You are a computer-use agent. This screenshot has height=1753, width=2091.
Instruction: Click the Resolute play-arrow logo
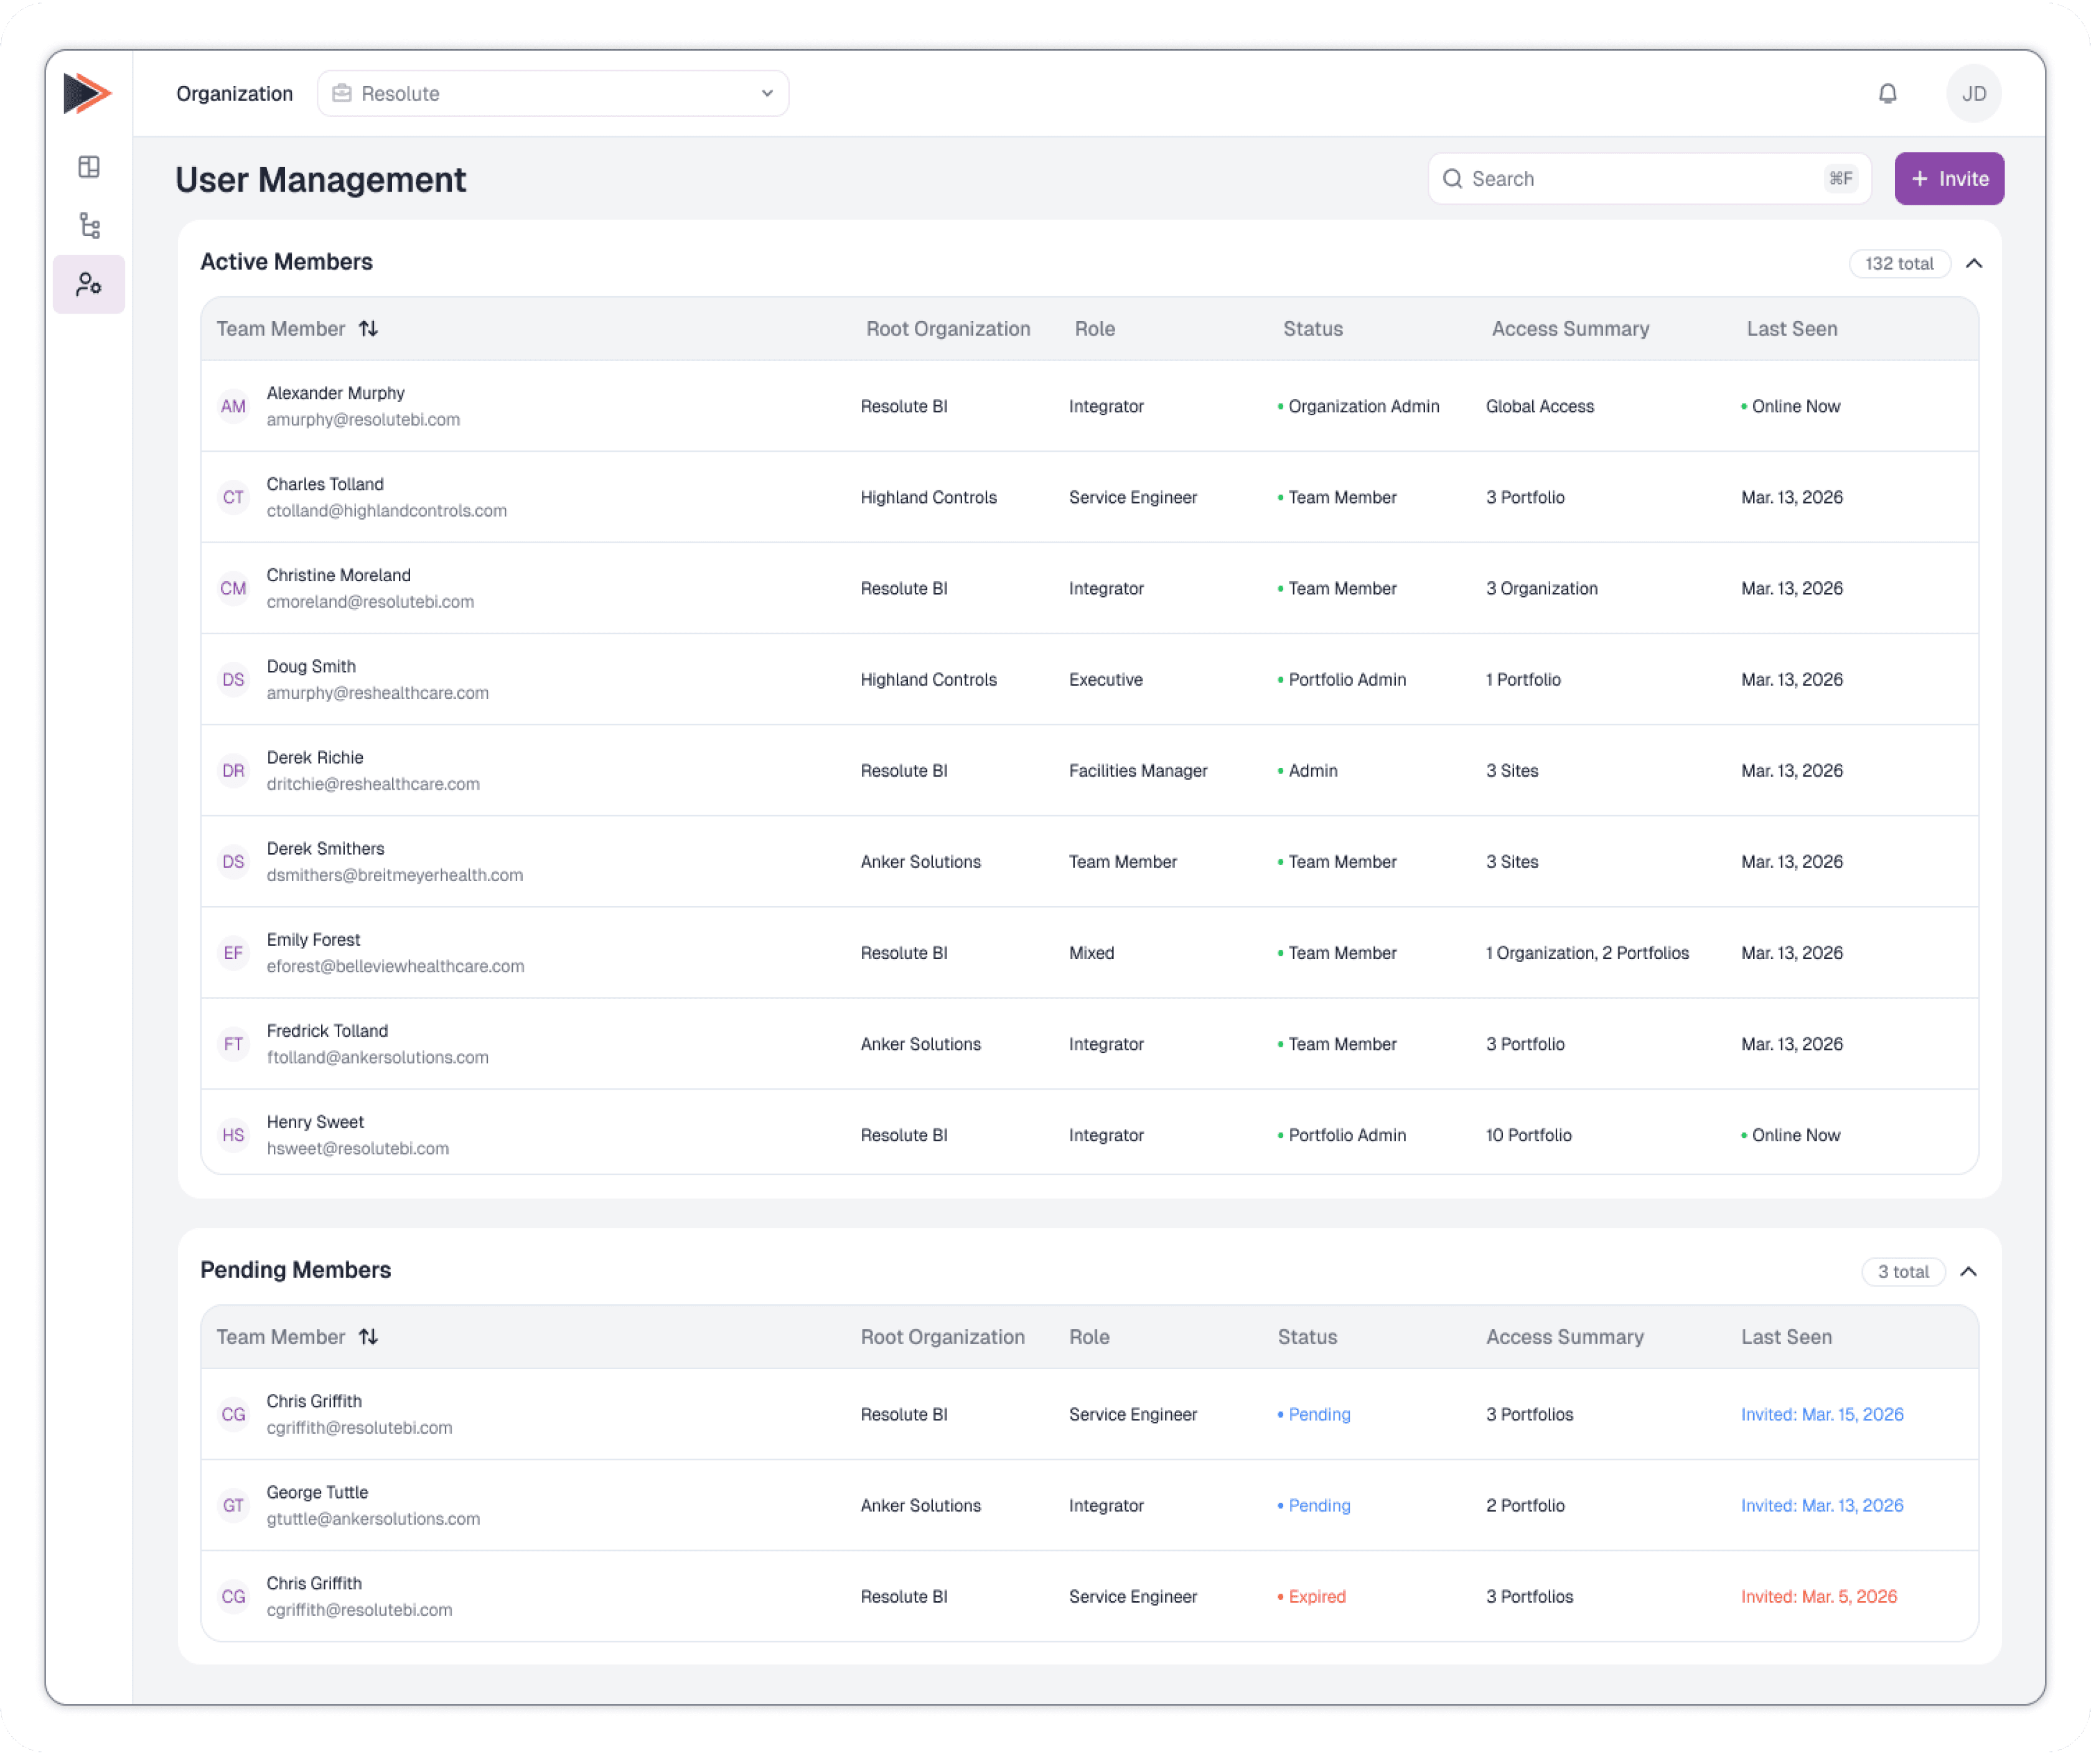(x=88, y=93)
